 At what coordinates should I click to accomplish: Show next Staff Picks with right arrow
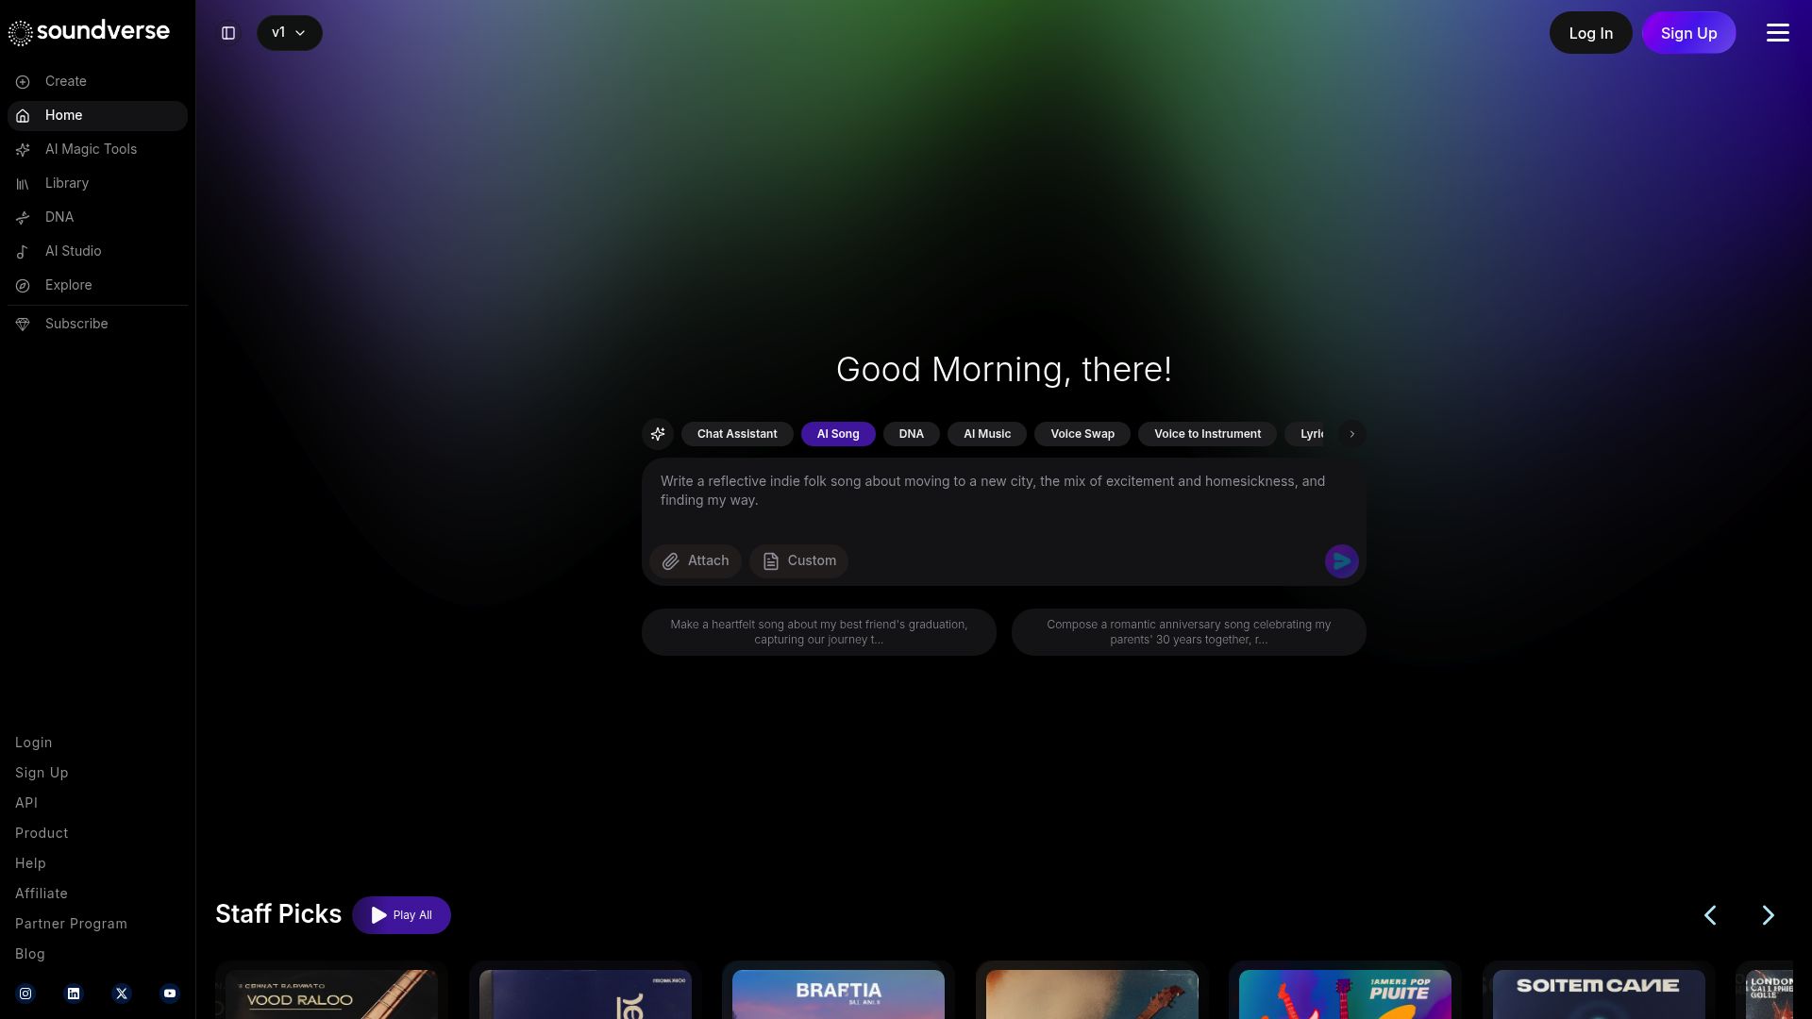coord(1768,915)
